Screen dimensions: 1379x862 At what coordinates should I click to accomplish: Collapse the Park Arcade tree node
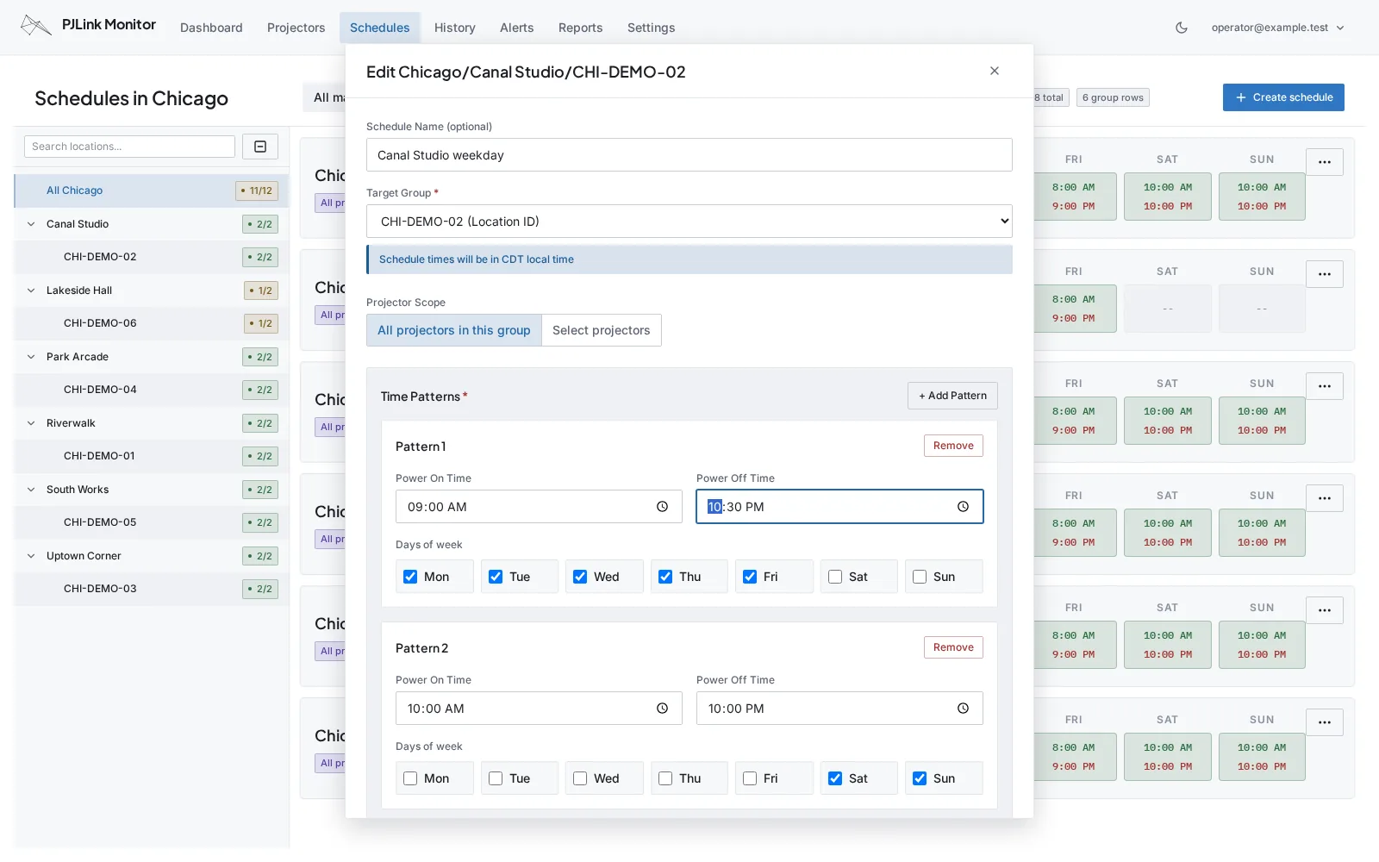click(31, 357)
